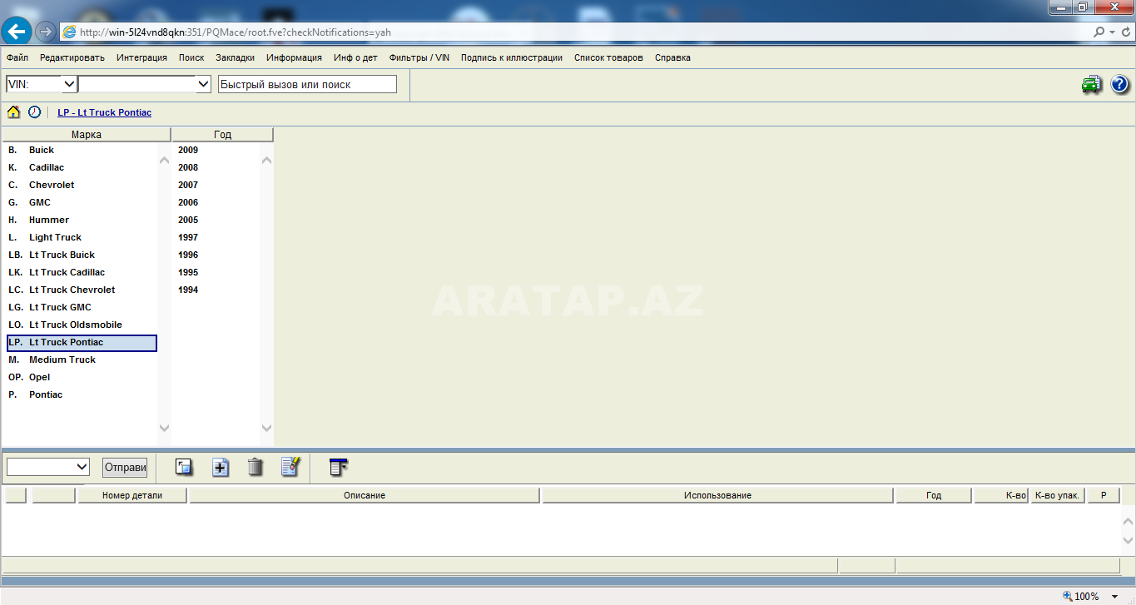Choose year 1996
This screenshot has width=1136, height=605.
[x=188, y=255]
